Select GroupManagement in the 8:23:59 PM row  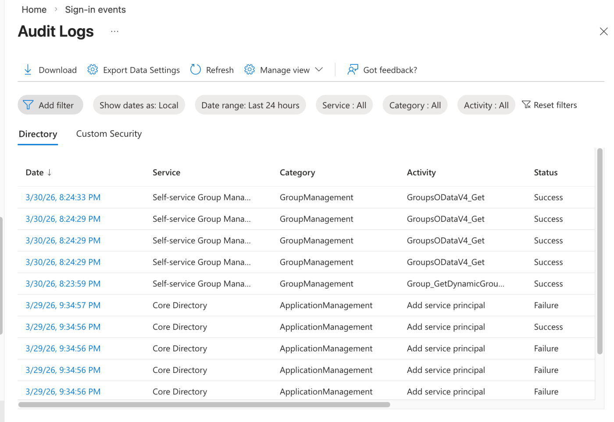coord(317,284)
